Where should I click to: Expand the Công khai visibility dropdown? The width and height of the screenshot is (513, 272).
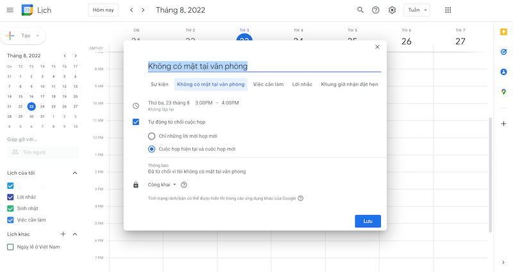tap(162, 185)
